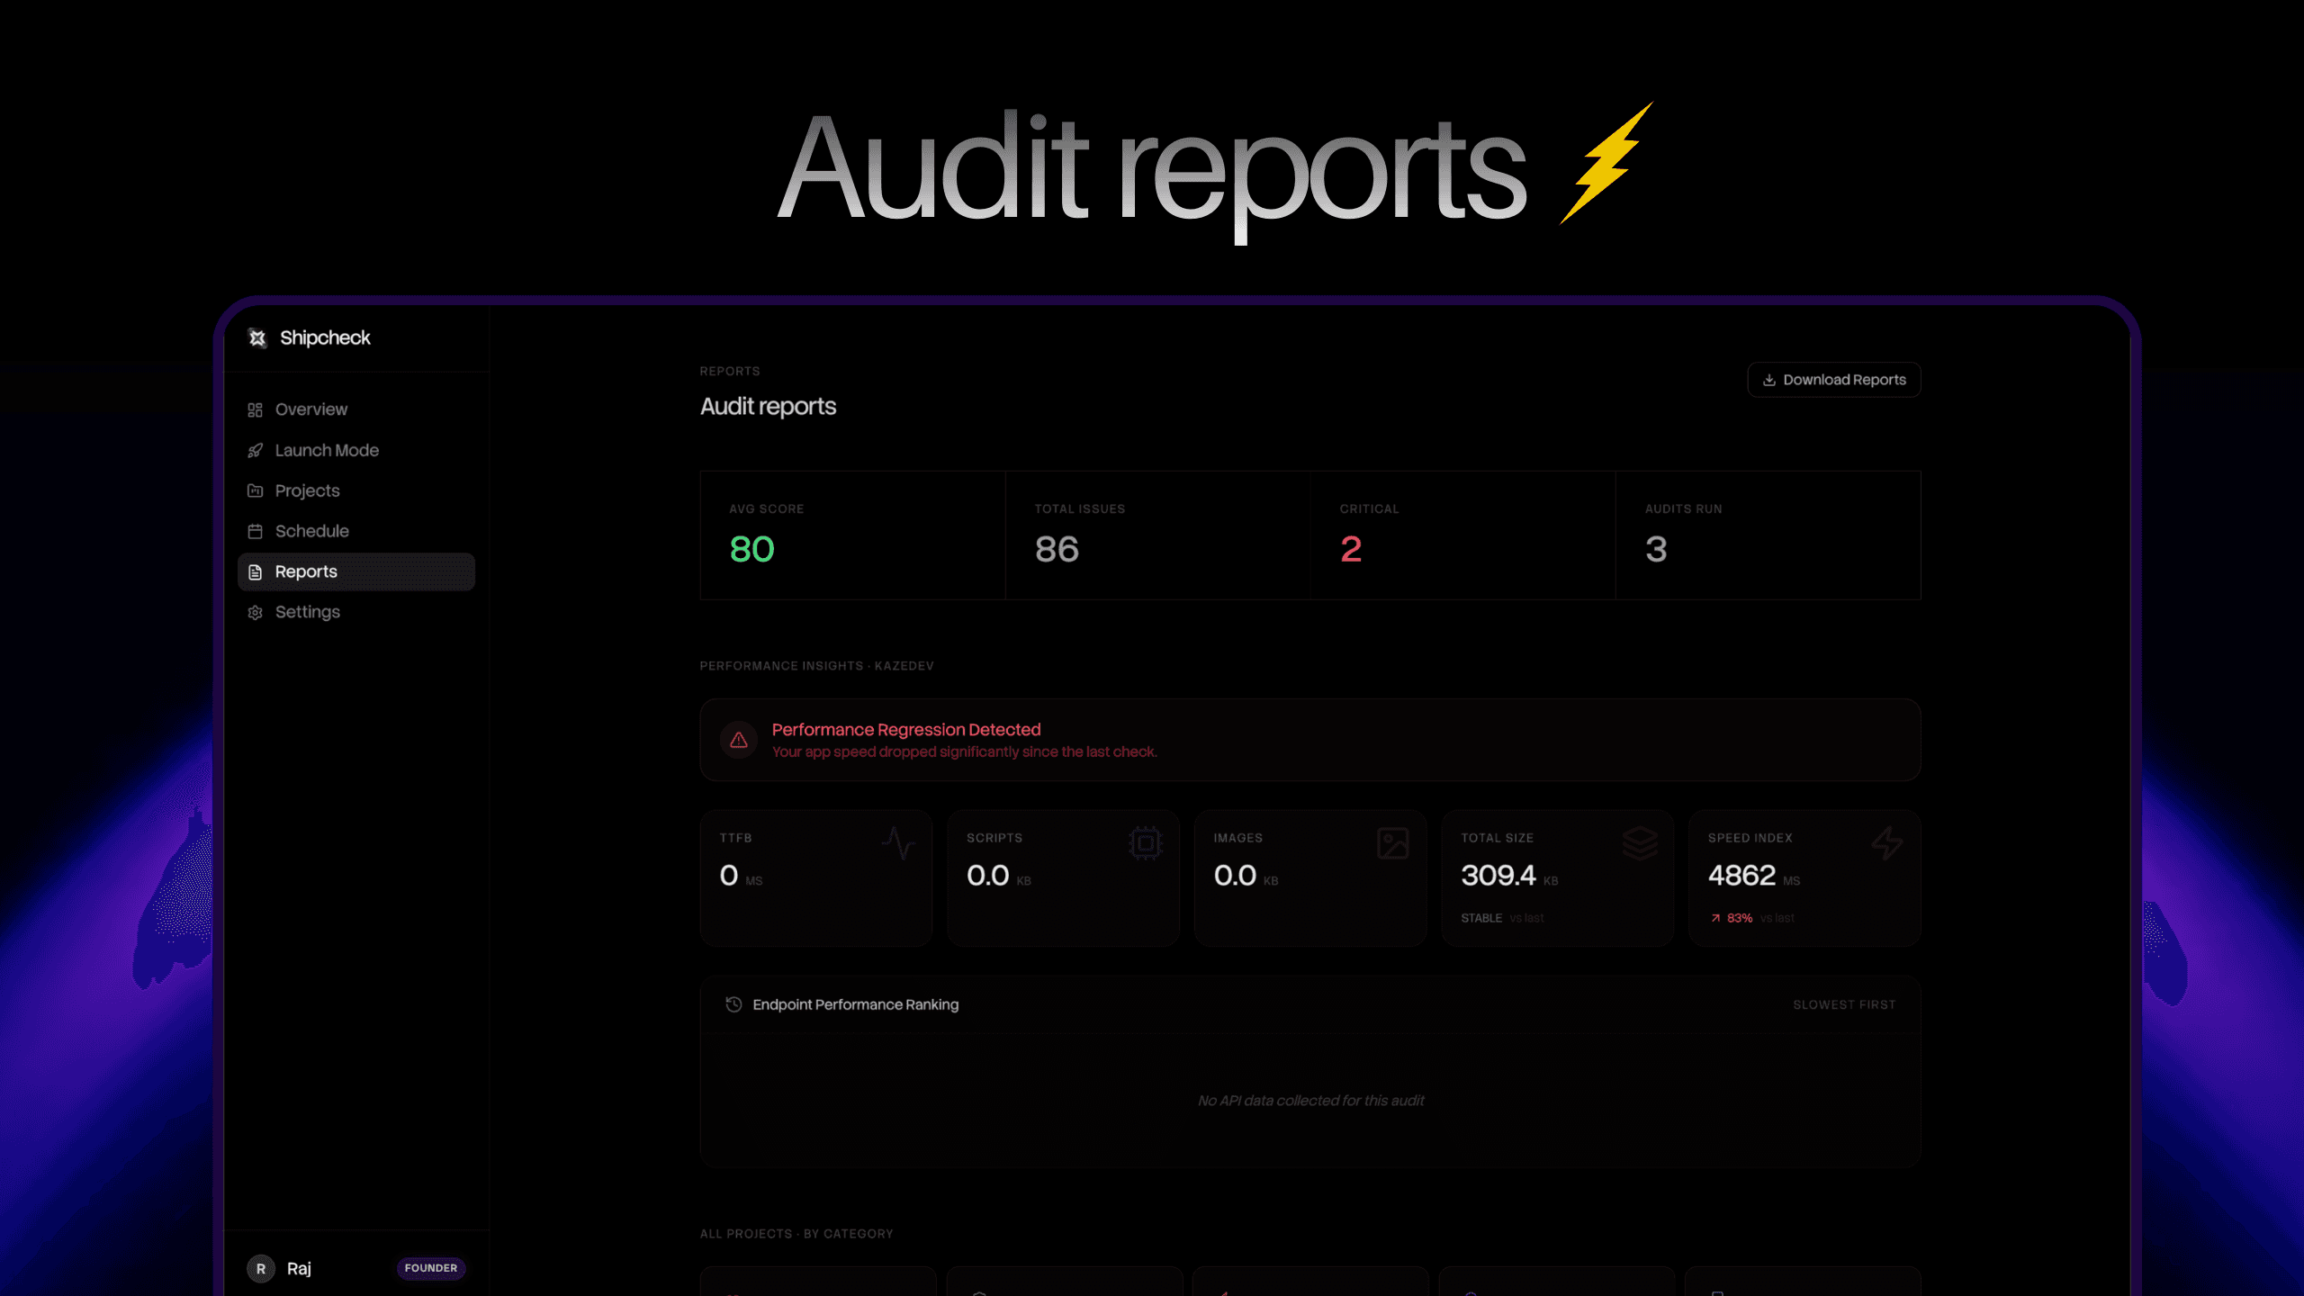2304x1296 pixels.
Task: Click the Shipcheck logo icon
Action: [x=257, y=337]
